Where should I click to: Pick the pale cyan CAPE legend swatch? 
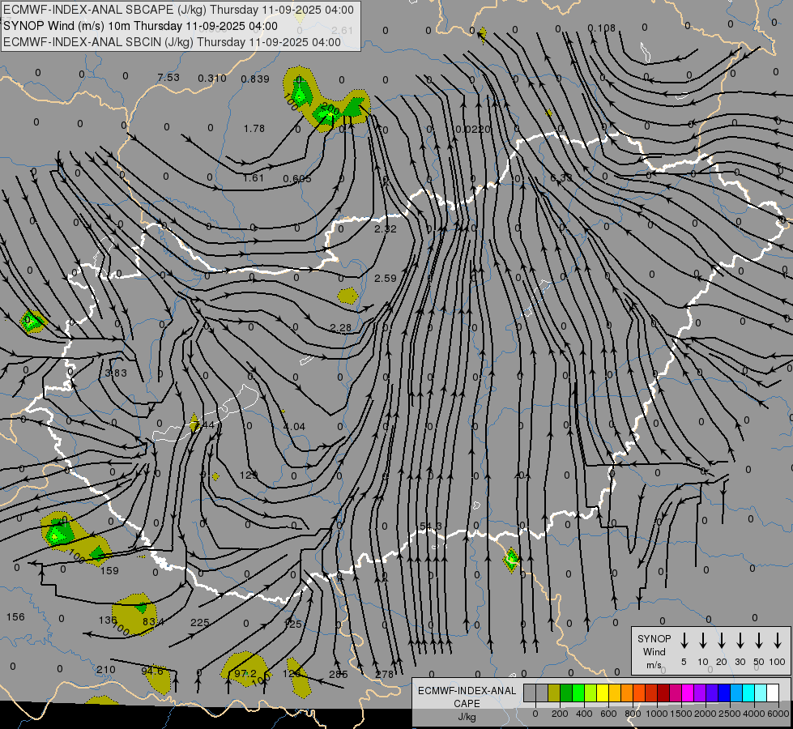tap(760, 693)
